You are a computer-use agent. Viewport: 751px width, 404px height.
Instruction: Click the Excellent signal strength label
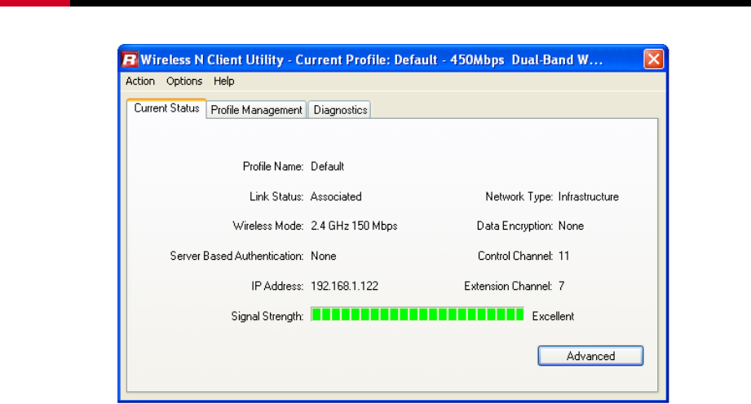553,316
